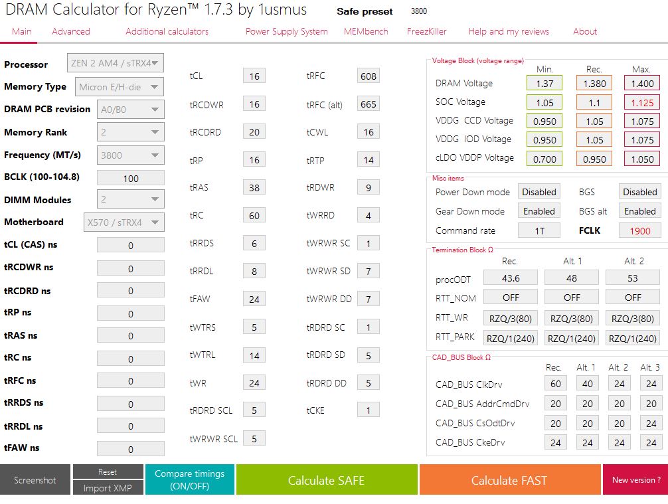Viewport: 668px width, 504px height.
Task: Click Gear Down mode Enabled value
Action: [539, 211]
